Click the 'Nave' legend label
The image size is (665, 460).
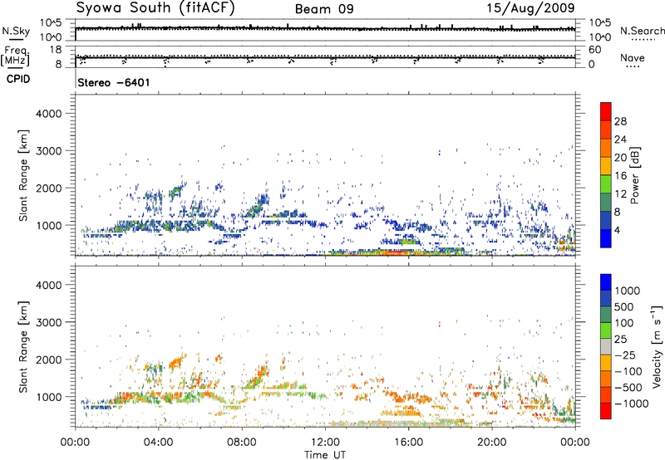[633, 57]
